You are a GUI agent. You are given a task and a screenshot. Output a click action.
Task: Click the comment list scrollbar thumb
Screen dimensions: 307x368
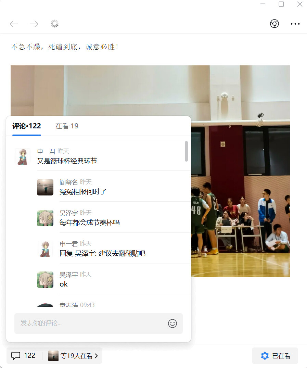coord(186,151)
